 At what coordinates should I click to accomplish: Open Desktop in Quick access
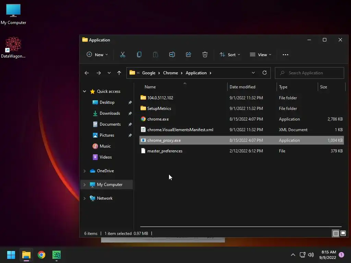(107, 102)
